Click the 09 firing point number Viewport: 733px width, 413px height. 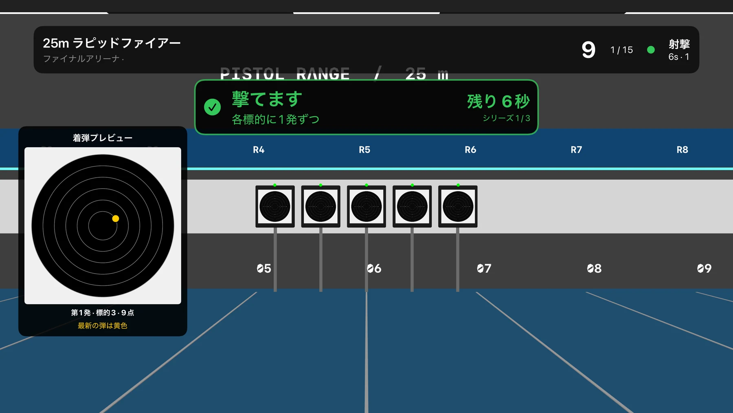coord(704,268)
